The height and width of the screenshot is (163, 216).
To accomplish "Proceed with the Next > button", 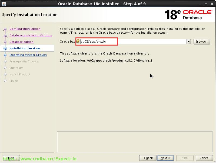I will pyautogui.click(x=165, y=158).
